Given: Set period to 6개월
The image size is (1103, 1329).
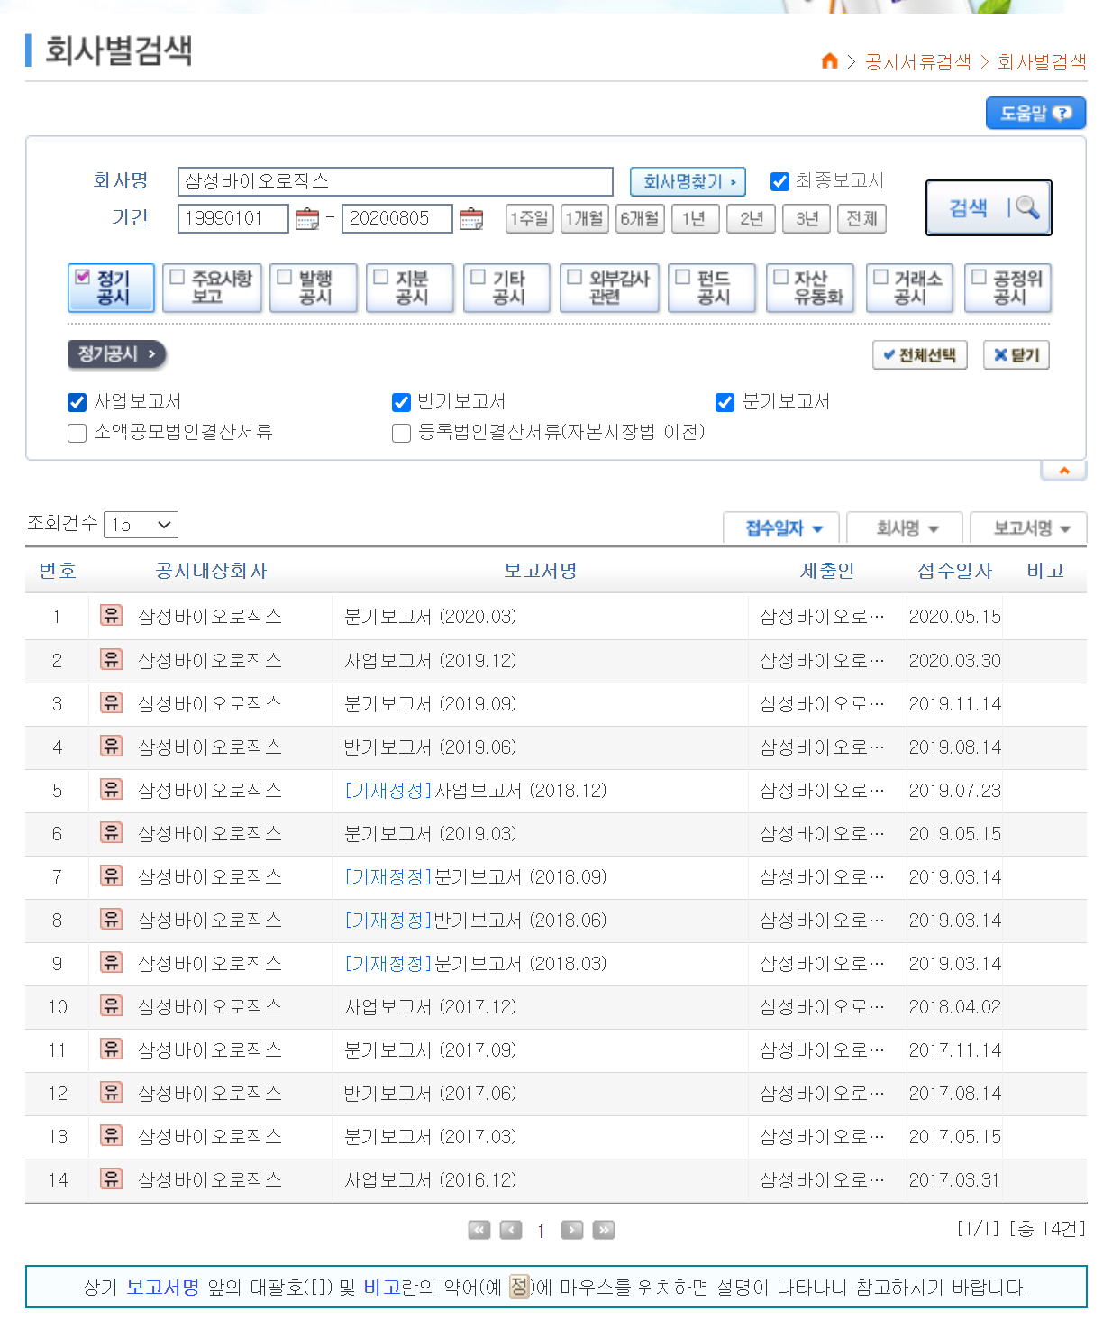Looking at the screenshot, I should tap(640, 218).
